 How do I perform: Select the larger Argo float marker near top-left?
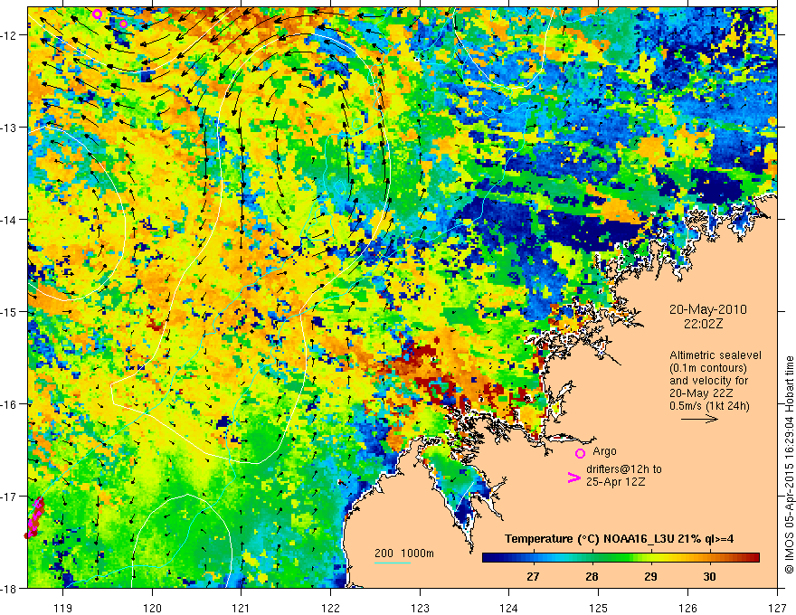(x=98, y=14)
